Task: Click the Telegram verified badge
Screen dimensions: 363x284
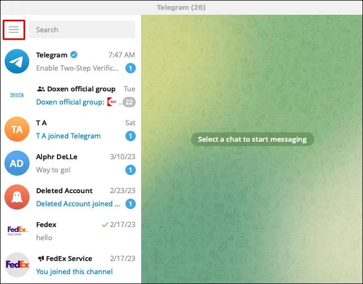Action: click(x=74, y=55)
